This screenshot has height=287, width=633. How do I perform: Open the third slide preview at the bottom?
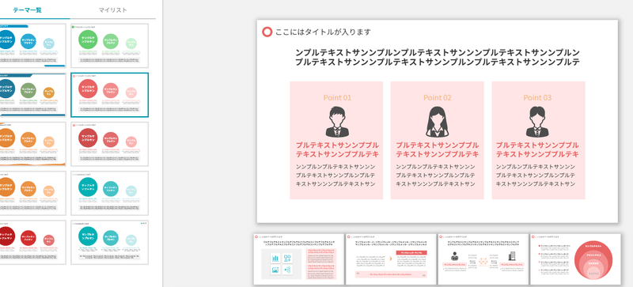[x=483, y=259]
